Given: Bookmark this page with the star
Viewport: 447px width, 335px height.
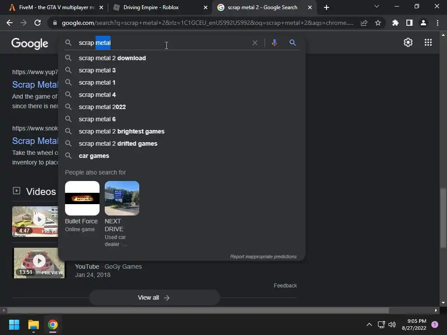Looking at the screenshot, I should tap(378, 23).
